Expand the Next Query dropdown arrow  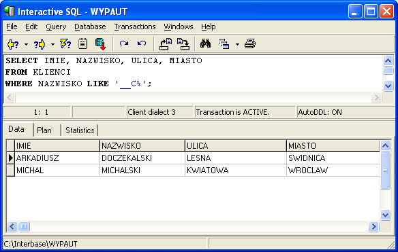52,45
